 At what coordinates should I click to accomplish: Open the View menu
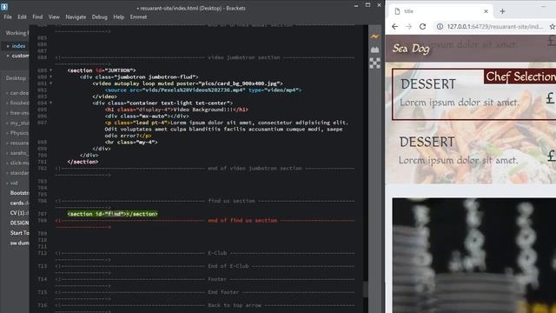coord(54,17)
